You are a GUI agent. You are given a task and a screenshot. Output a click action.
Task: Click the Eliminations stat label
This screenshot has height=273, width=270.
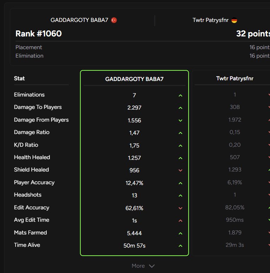[x=29, y=95]
